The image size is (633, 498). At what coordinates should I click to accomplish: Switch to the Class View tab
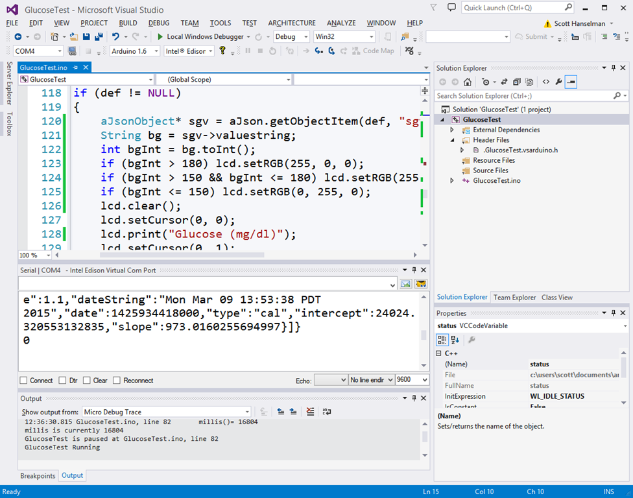(x=557, y=298)
